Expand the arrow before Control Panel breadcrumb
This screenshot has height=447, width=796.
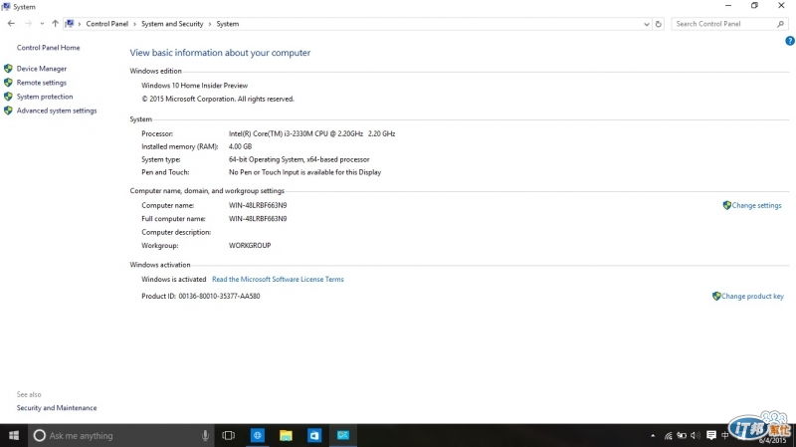(x=80, y=24)
